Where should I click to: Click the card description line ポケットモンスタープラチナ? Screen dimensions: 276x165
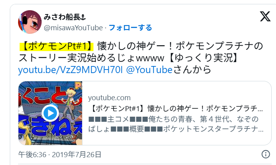click(213, 129)
